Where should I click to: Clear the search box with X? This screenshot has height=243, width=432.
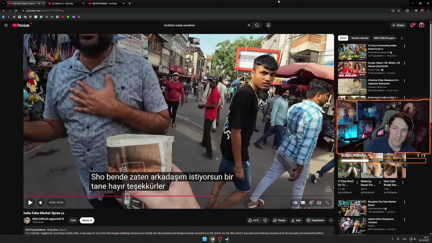(x=249, y=25)
